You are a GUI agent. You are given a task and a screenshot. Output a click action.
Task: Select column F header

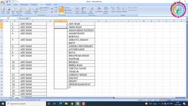pos(81,21)
